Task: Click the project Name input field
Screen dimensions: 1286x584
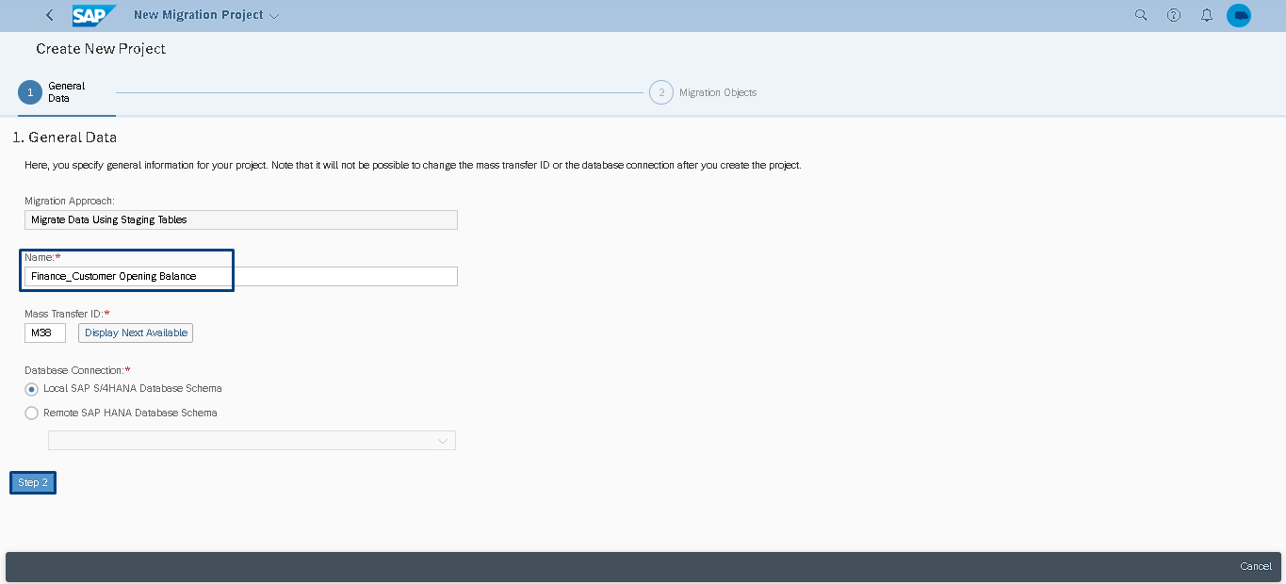Action: pos(241,276)
